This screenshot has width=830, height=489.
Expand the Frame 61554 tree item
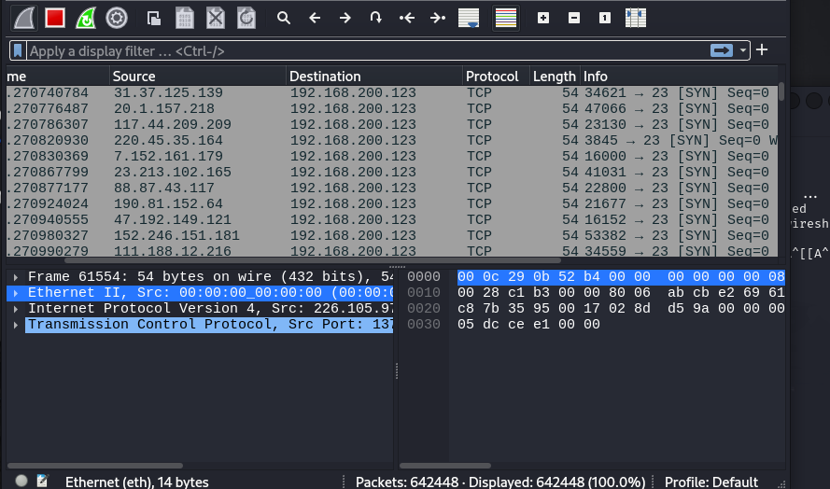pos(16,277)
